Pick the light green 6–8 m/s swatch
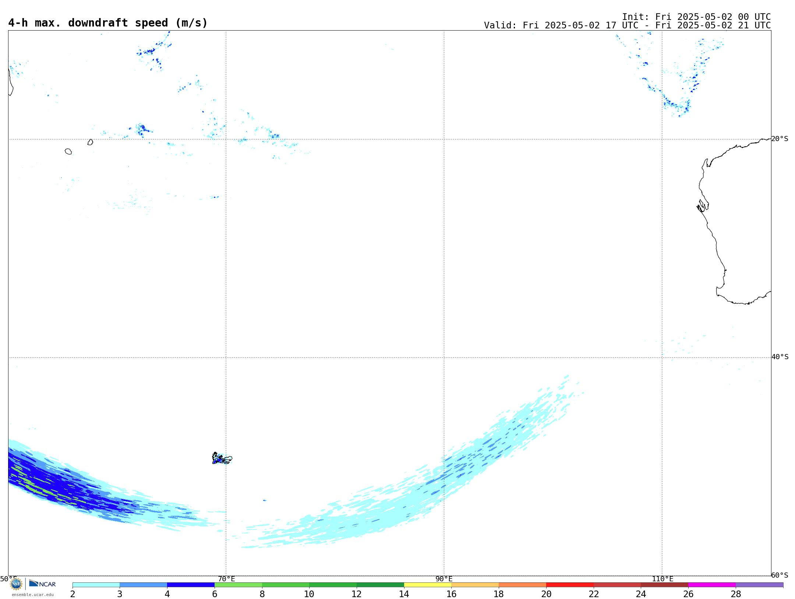This screenshot has width=795, height=599. (x=238, y=585)
